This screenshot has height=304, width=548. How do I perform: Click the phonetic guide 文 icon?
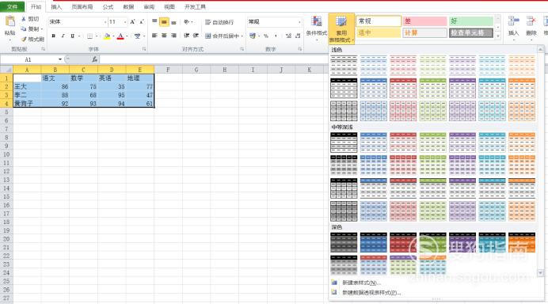tap(137, 36)
